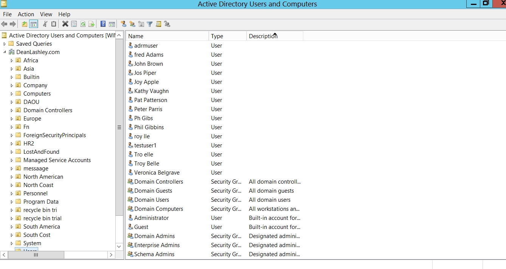The image size is (506, 269).
Task: Collapse the DeanLashley.com domain node
Action: pos(5,52)
